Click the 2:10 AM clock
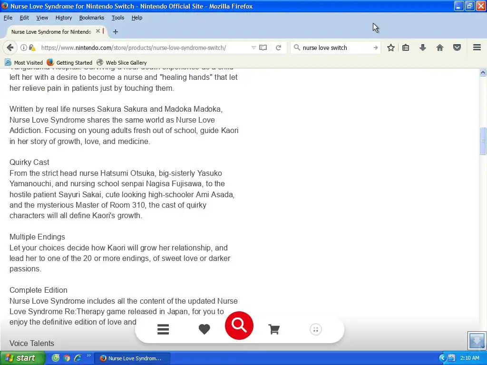Viewport: 487px width, 365px height. pyautogui.click(x=469, y=358)
